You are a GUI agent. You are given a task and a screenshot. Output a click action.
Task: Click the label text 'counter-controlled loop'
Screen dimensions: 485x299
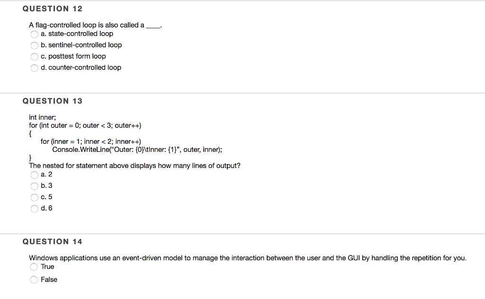pos(81,68)
